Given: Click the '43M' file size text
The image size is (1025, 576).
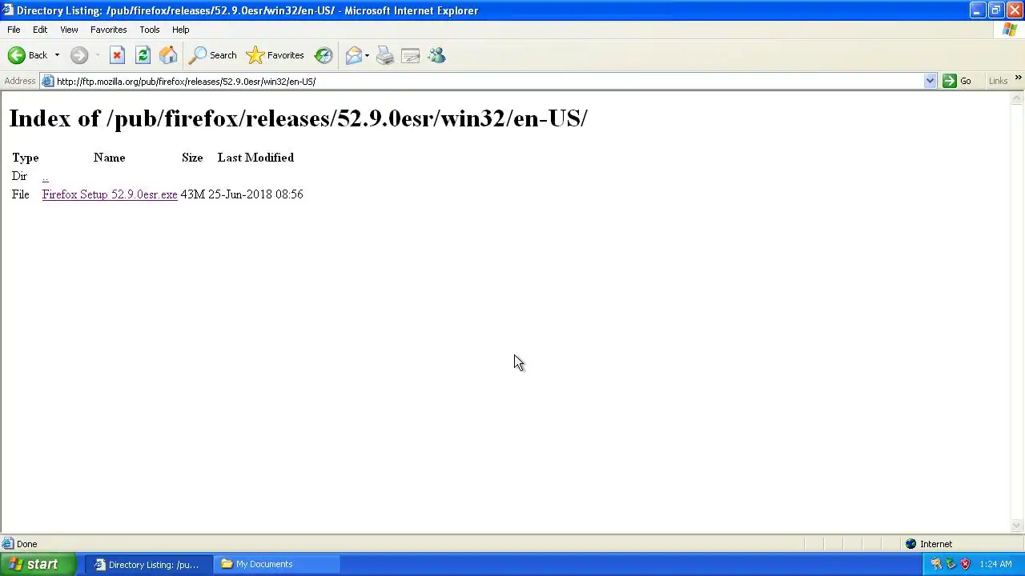Looking at the screenshot, I should 193,194.
